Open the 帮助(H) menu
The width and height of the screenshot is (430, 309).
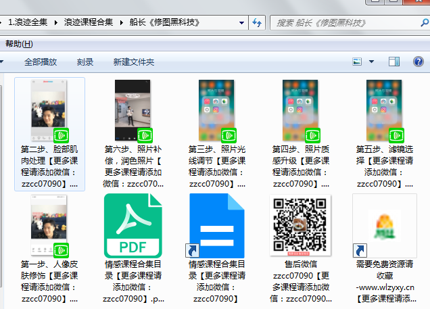point(19,43)
